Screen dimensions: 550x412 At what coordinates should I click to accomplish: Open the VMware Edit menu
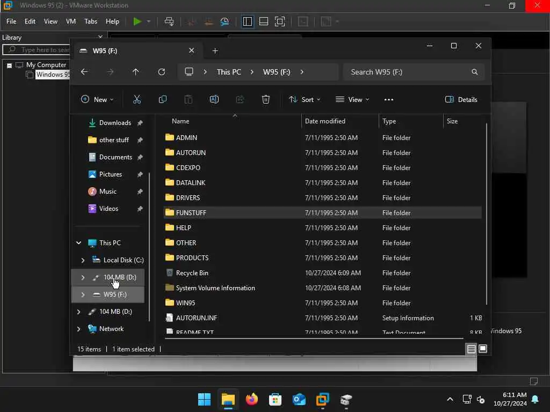tap(30, 21)
